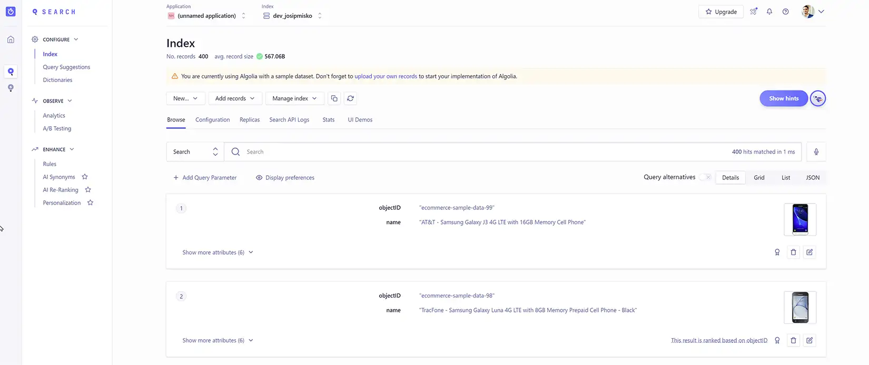Edit record 2 using the pencil icon
Viewport: 869px width, 365px height.
click(x=809, y=340)
